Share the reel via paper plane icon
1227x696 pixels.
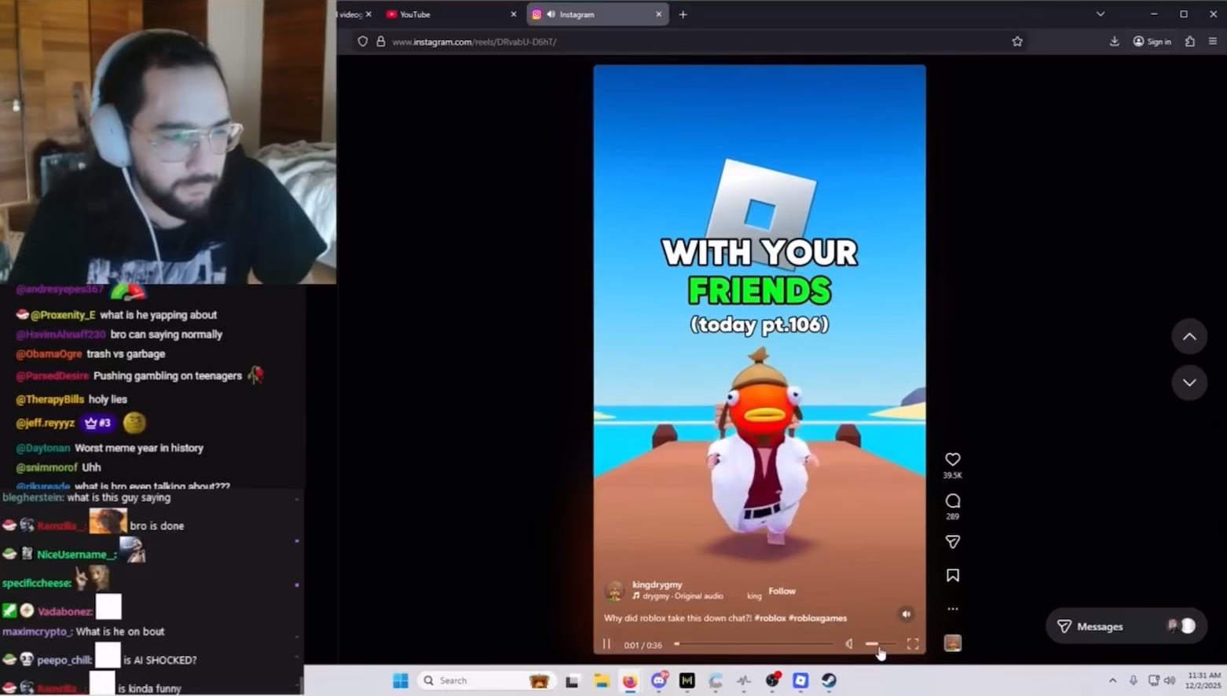[952, 542]
